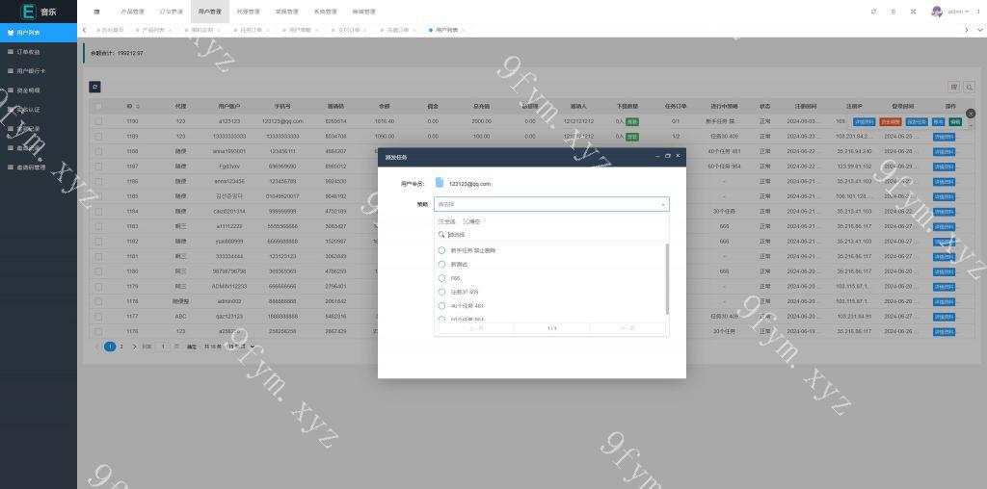Click the go-to page number input
This screenshot has height=489, width=987.
coord(162,347)
